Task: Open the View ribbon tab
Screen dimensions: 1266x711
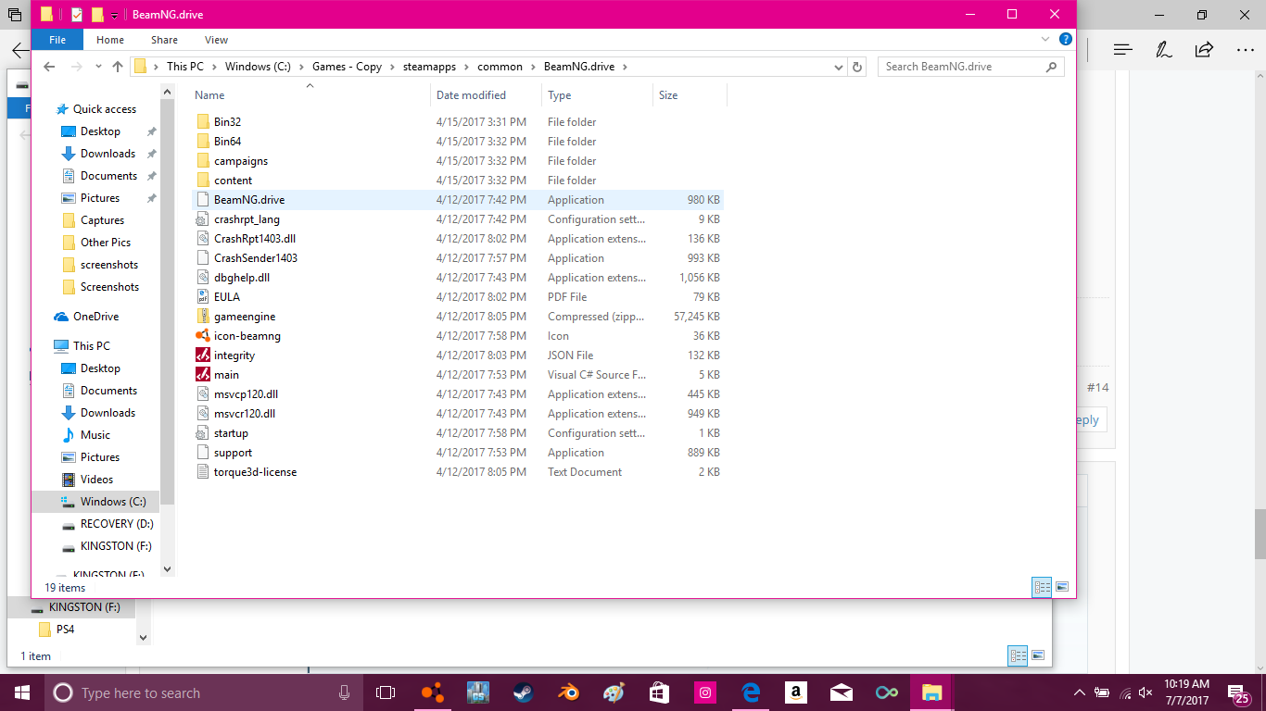Action: tap(217, 40)
